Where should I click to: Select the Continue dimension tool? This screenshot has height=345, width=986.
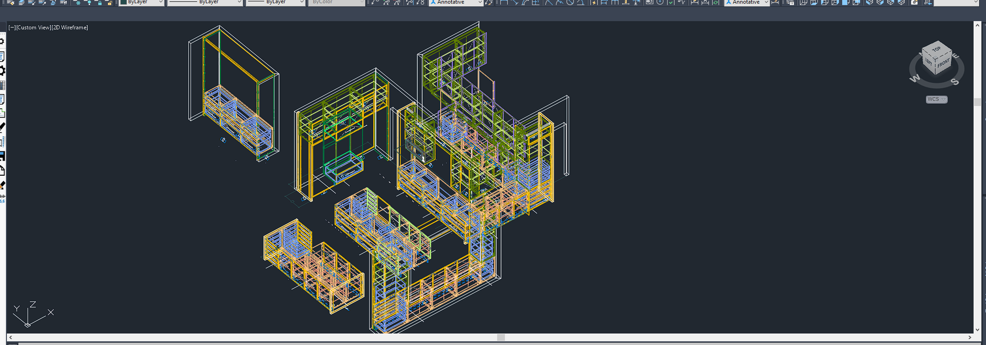[615, 2]
